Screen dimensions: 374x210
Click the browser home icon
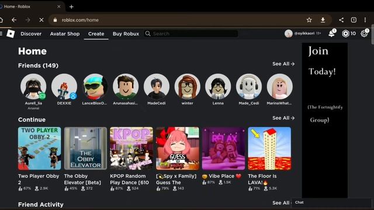pos(1,20)
